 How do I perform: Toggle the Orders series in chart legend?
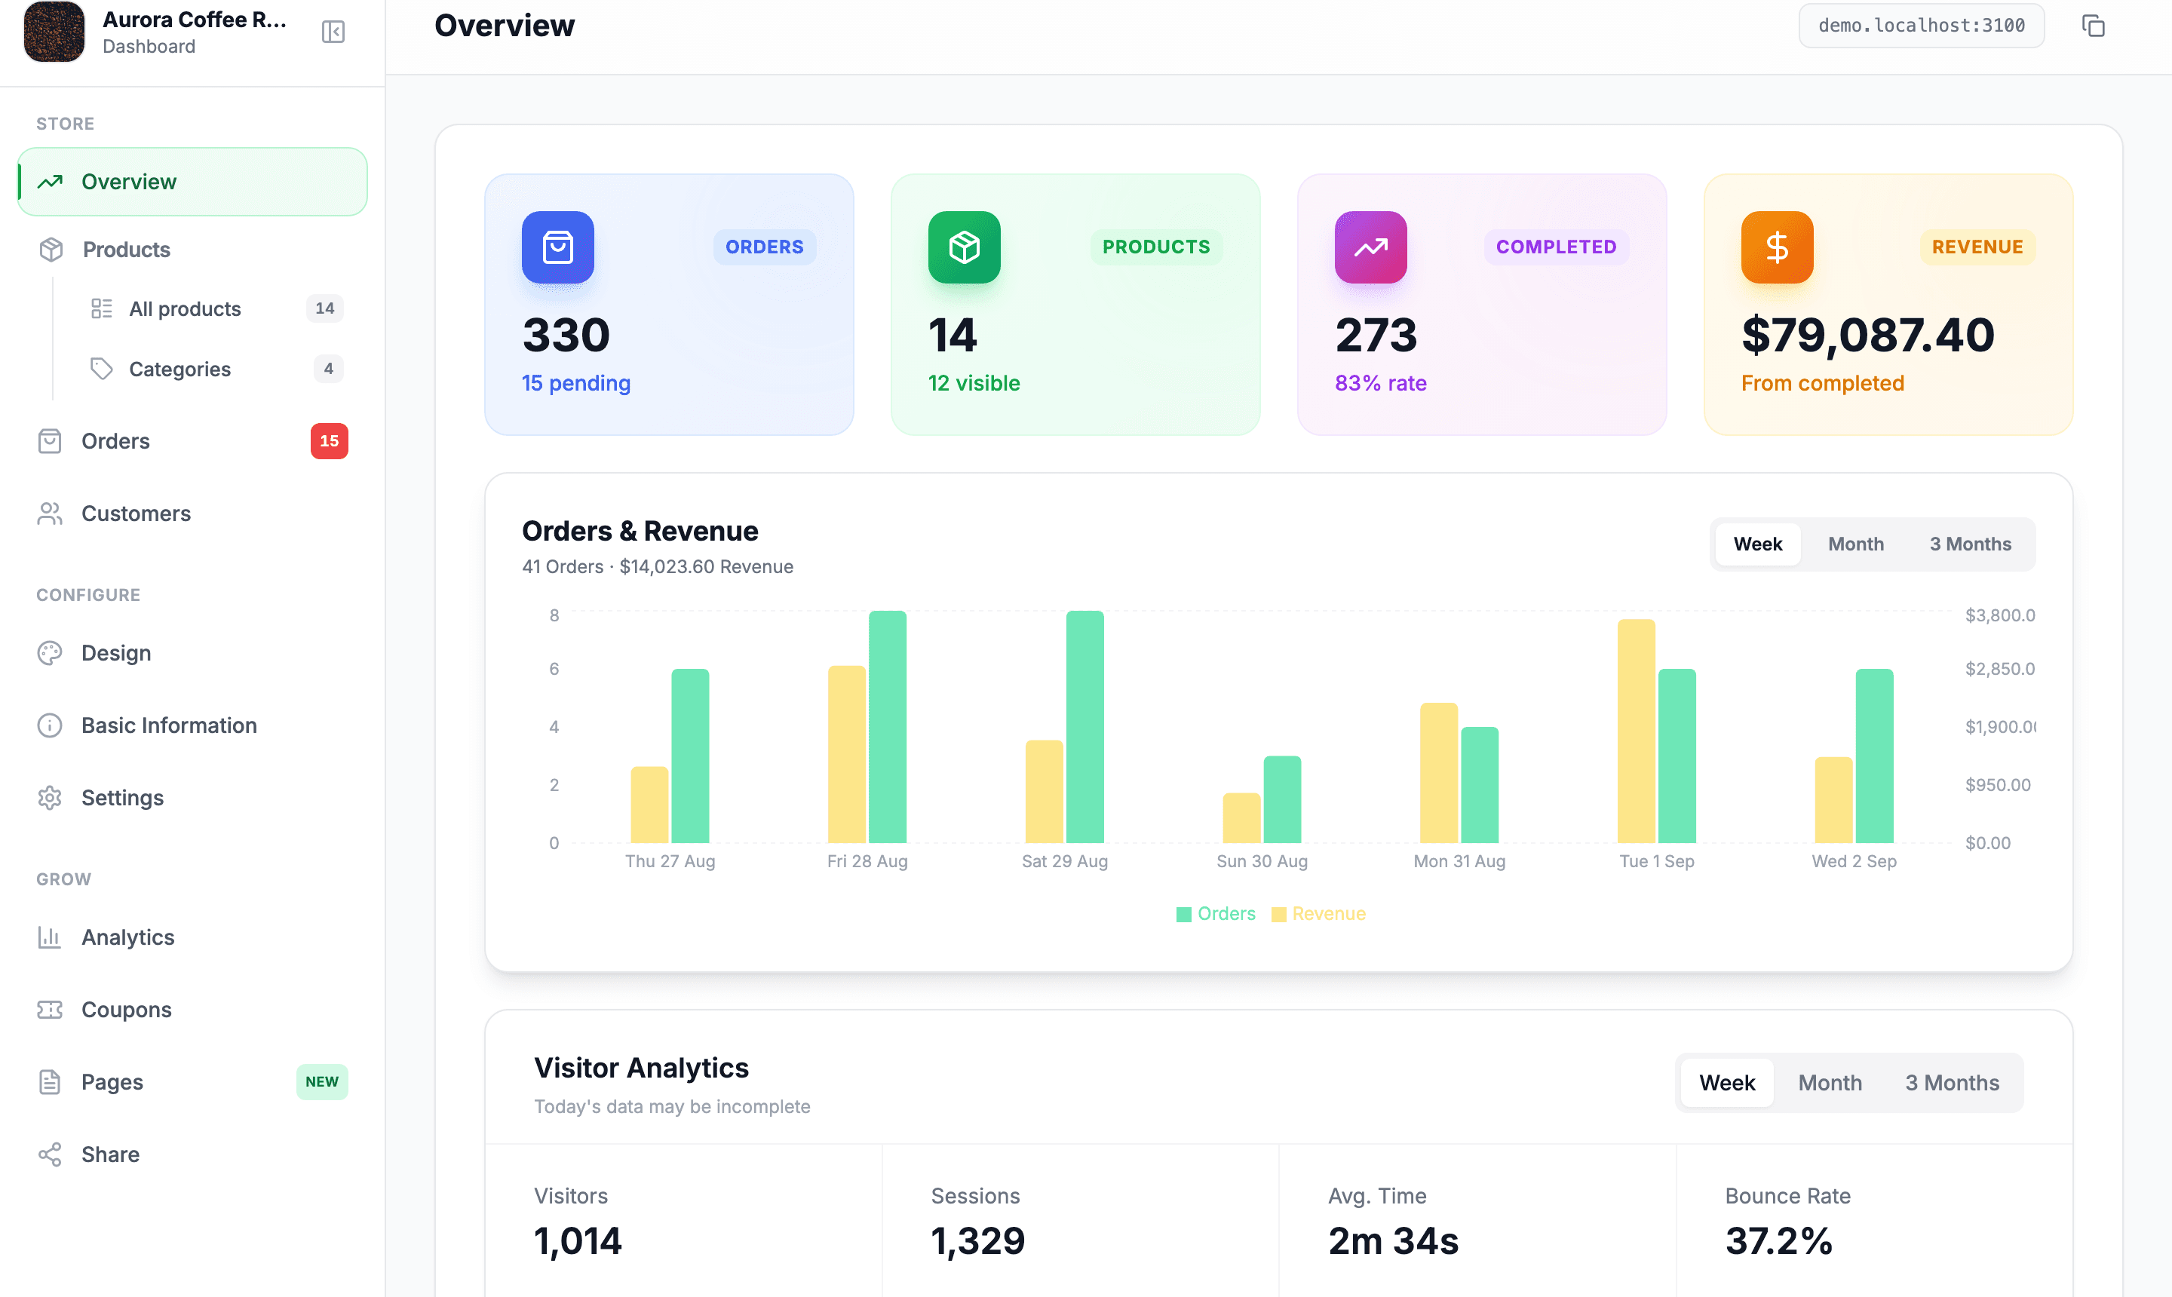(1216, 914)
